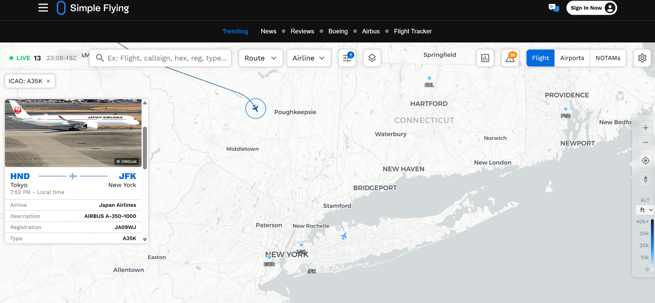Switch map view to NOTAMs
The width and height of the screenshot is (655, 303).
click(608, 58)
